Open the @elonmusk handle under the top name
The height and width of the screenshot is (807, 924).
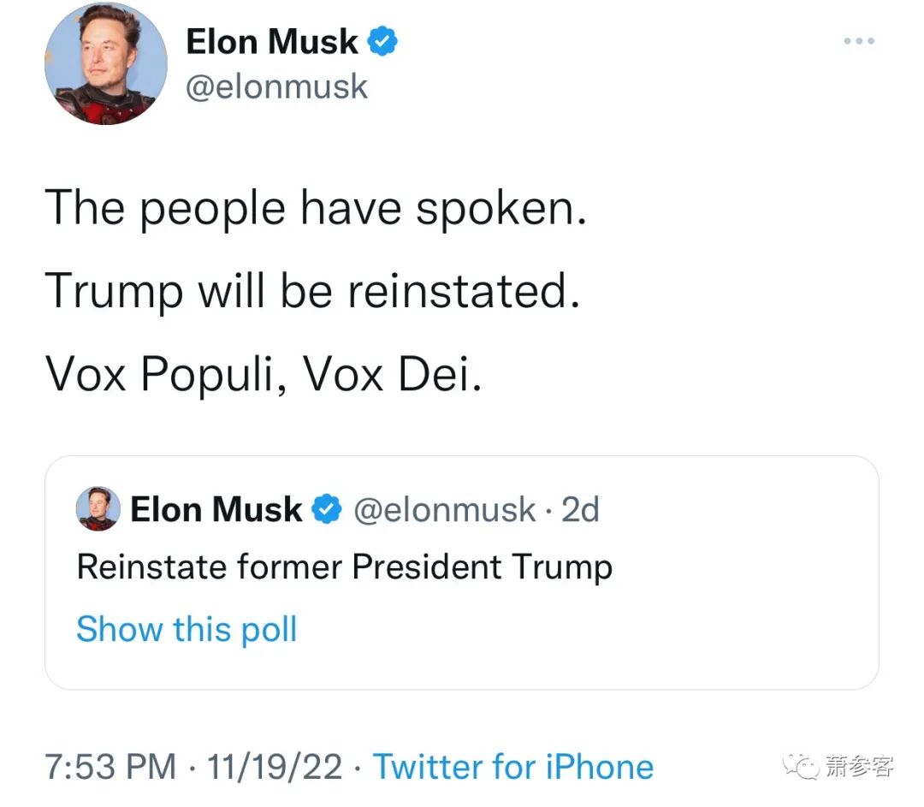pos(277,87)
